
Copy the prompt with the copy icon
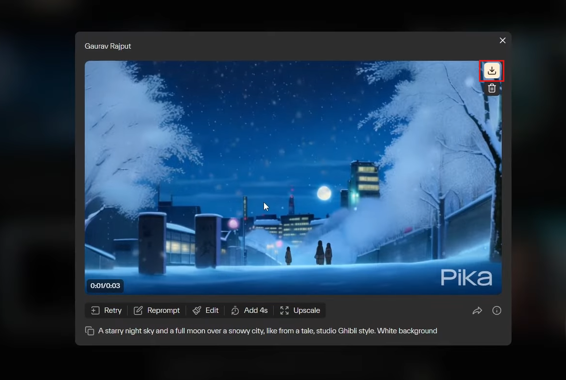[90, 330]
